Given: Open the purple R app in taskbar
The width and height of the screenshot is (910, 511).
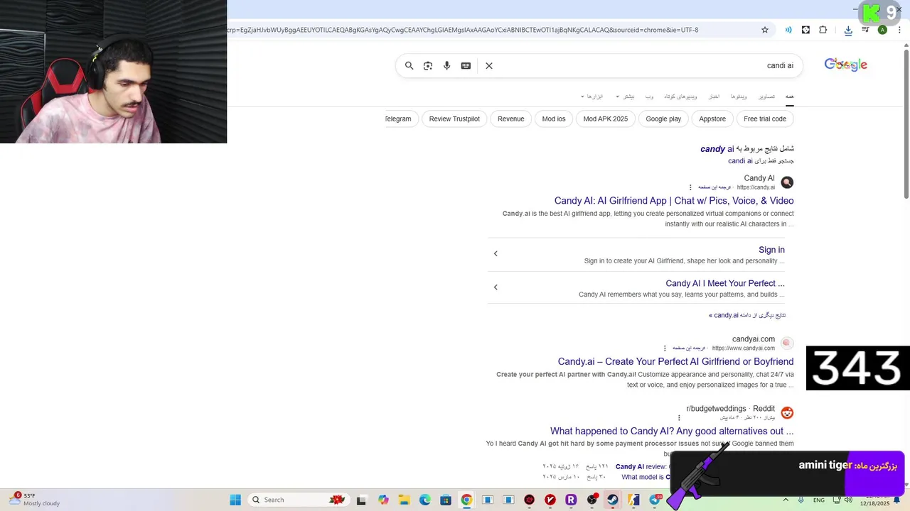Looking at the screenshot, I should coord(571,500).
